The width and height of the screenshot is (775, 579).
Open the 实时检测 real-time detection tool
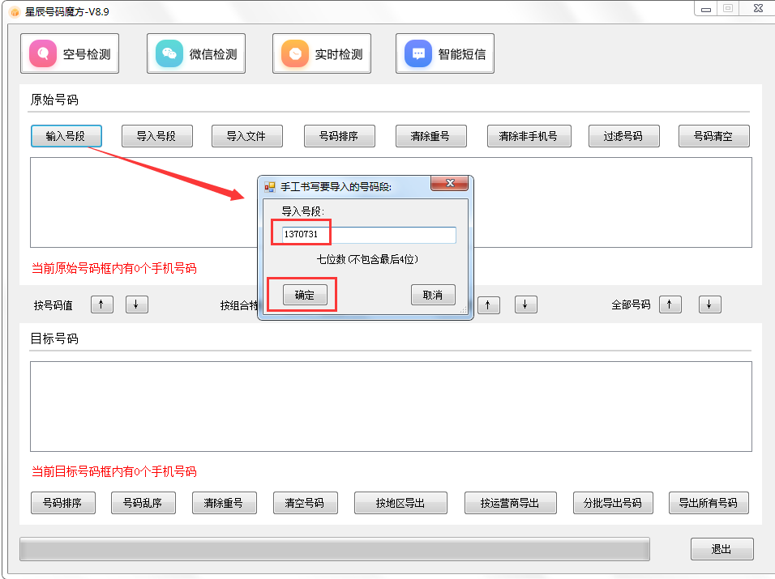point(321,53)
